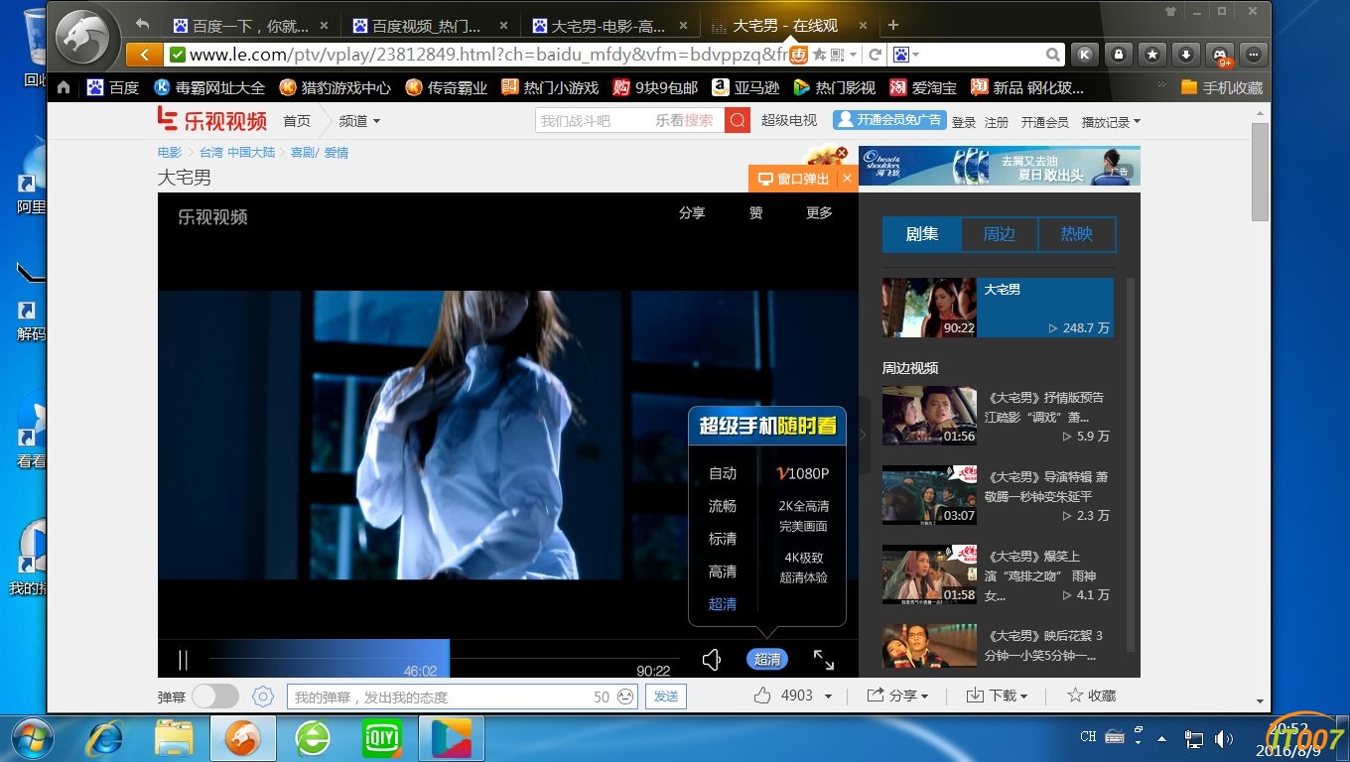Click 开通会员免广告 button
This screenshot has width=1350, height=762.
(x=889, y=120)
